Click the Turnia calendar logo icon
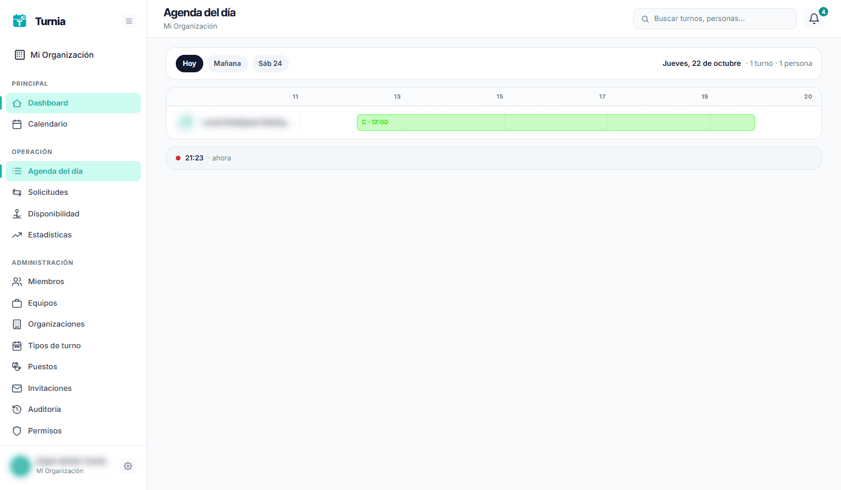This screenshot has height=490, width=841. coord(20,21)
